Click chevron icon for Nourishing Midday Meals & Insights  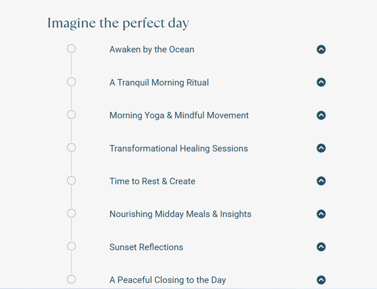click(x=321, y=214)
